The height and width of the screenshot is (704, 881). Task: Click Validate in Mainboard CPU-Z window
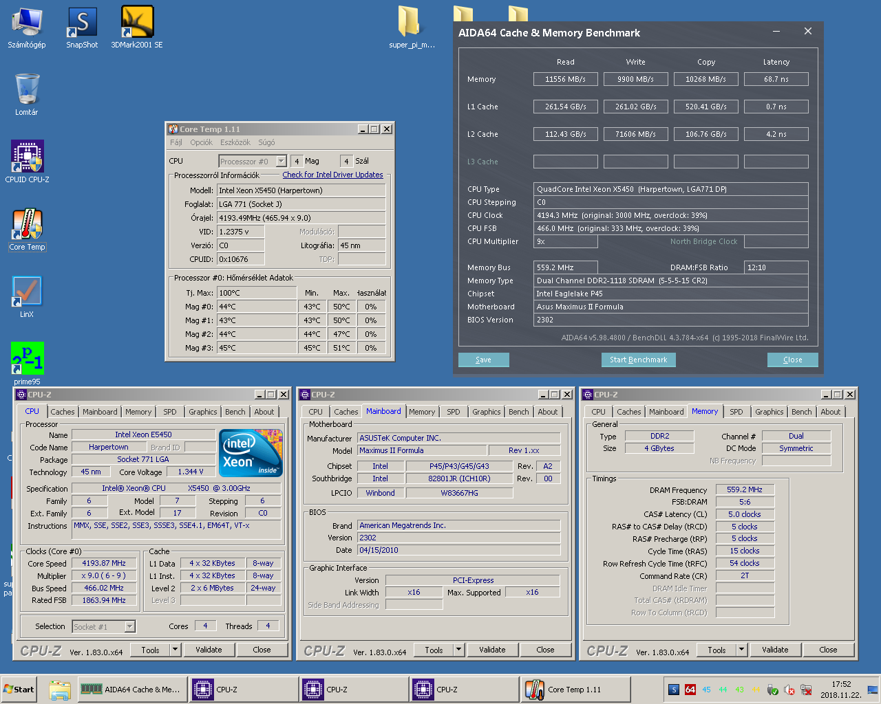(x=492, y=650)
